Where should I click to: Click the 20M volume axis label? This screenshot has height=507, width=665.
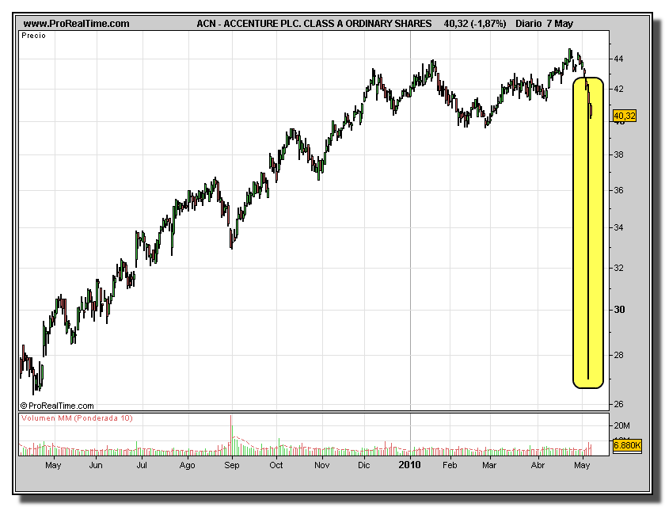pyautogui.click(x=621, y=425)
